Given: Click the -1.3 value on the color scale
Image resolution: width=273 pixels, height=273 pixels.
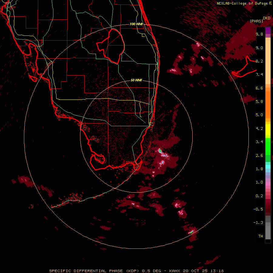Looking at the screenshot, I should (258, 223).
